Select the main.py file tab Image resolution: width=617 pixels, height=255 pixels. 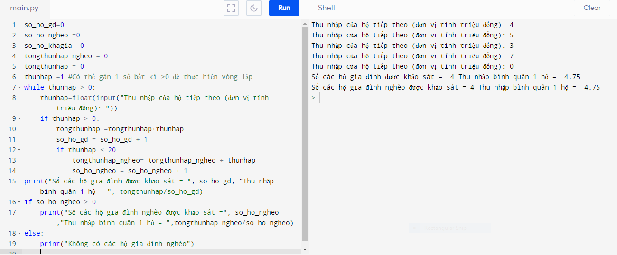[24, 9]
